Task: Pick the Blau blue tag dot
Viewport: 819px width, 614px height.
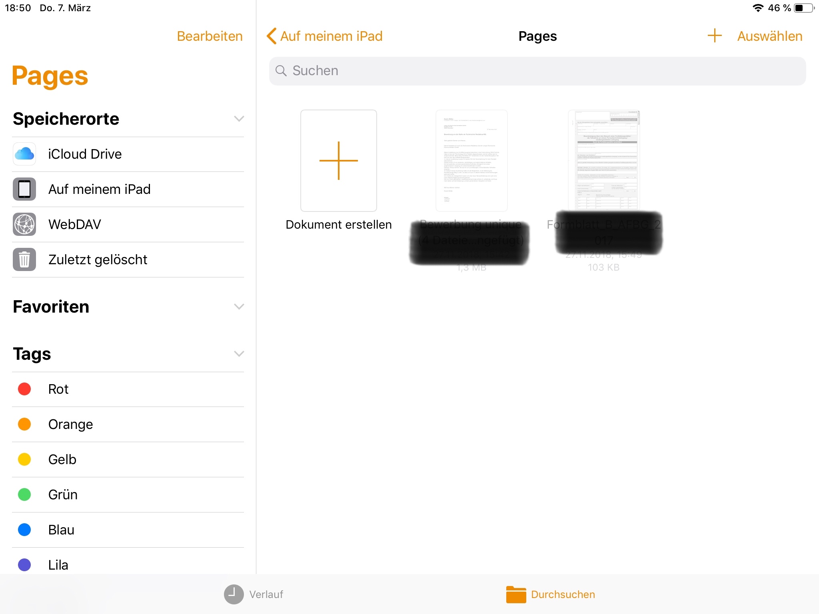Action: click(x=24, y=530)
